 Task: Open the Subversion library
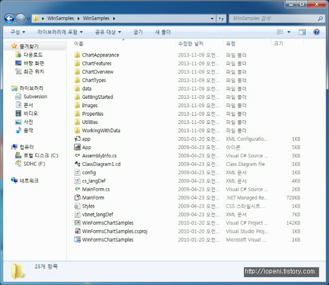tap(36, 97)
